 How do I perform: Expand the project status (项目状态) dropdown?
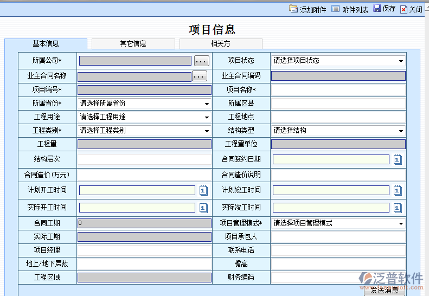point(401,61)
